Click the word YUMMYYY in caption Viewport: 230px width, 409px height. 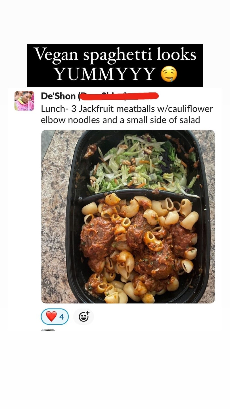pyautogui.click(x=105, y=74)
